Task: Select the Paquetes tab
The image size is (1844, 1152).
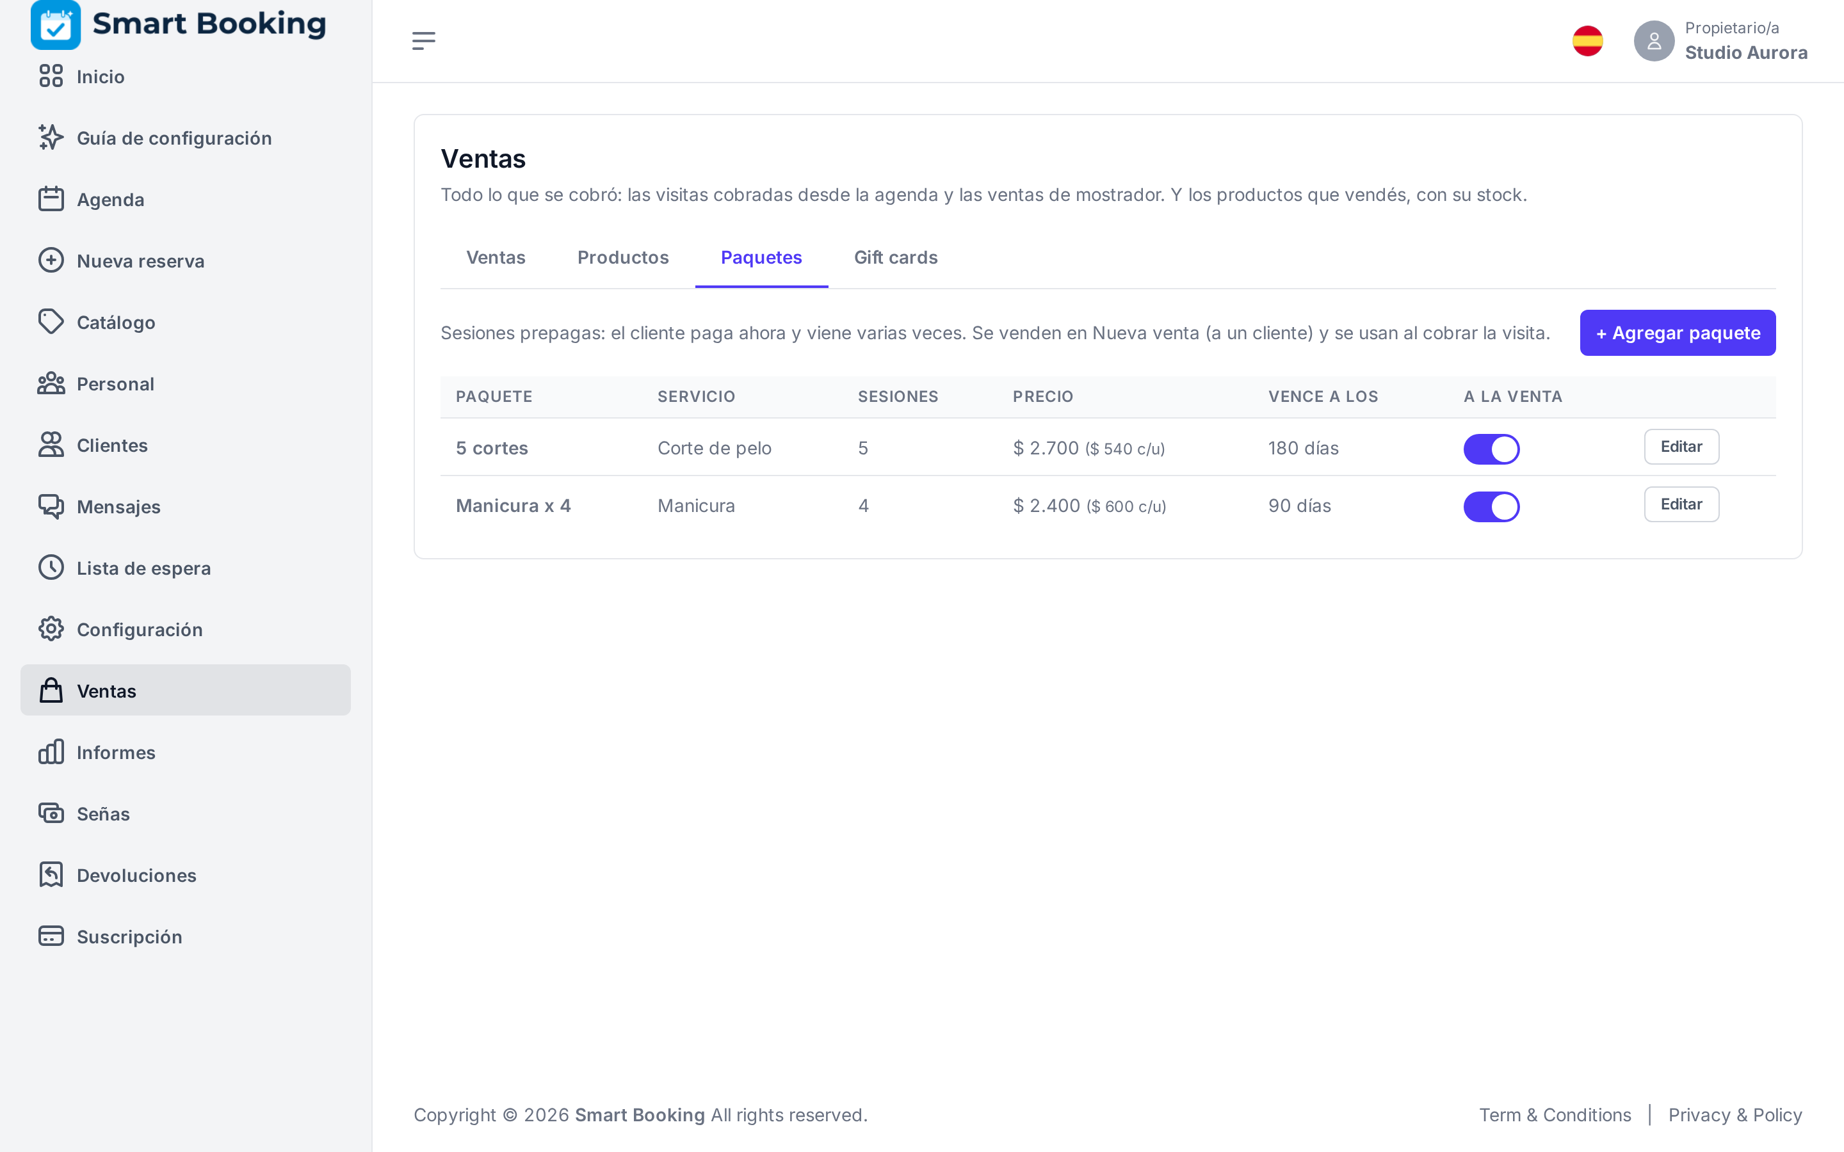Action: pyautogui.click(x=761, y=257)
